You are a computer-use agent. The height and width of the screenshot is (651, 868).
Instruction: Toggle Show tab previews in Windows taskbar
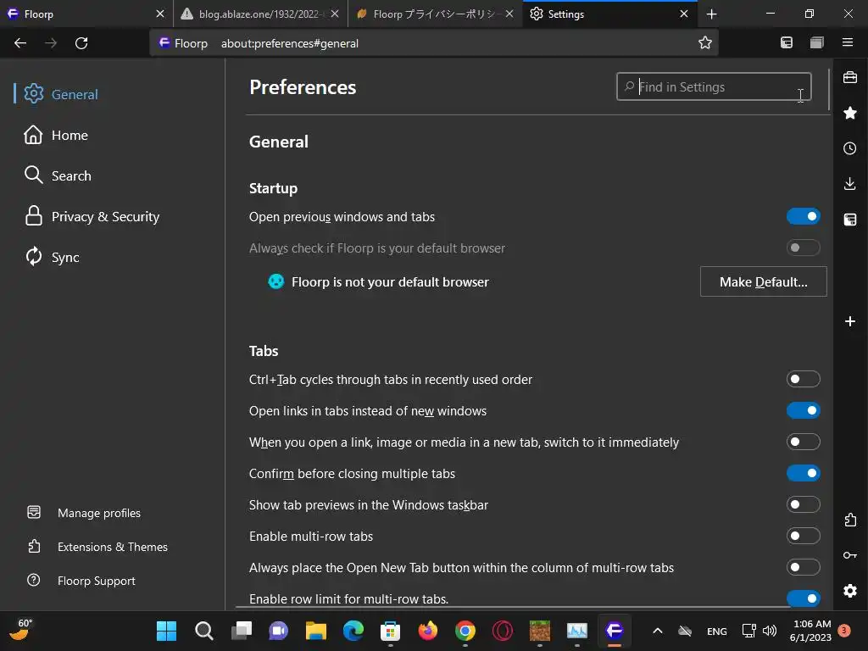point(804,504)
